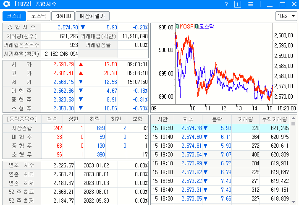Switch to the KRX100 tab
The height and width of the screenshot is (206, 299).
point(63,16)
